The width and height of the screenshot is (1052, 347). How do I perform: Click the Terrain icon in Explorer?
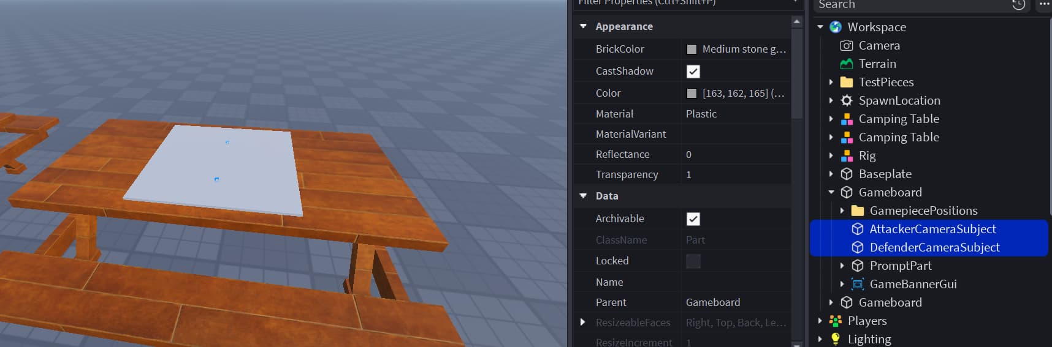pos(847,64)
